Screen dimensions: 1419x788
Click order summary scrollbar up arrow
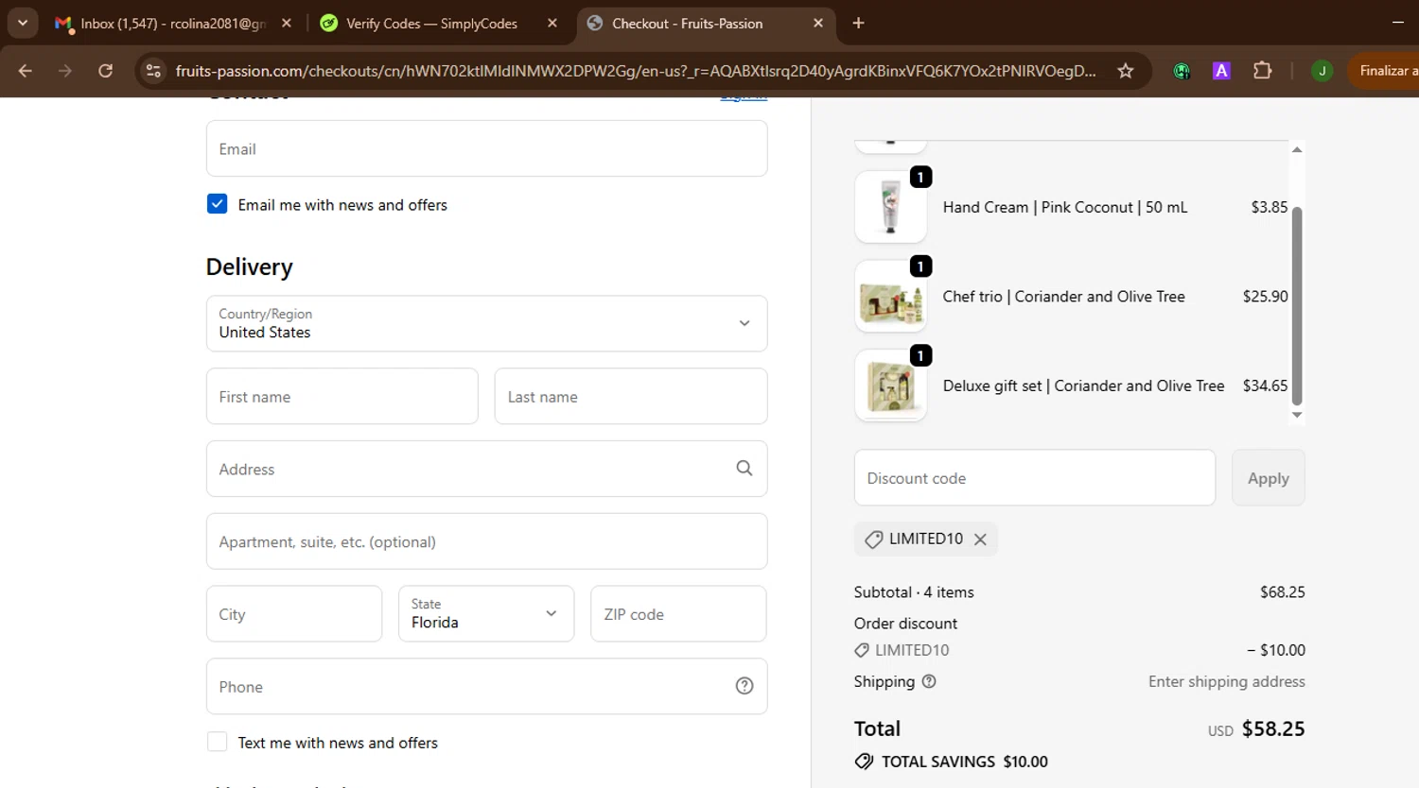pyautogui.click(x=1297, y=149)
